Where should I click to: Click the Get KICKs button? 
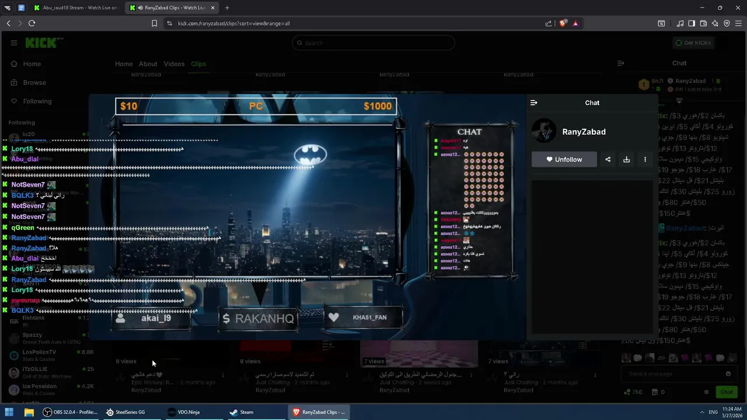693,43
